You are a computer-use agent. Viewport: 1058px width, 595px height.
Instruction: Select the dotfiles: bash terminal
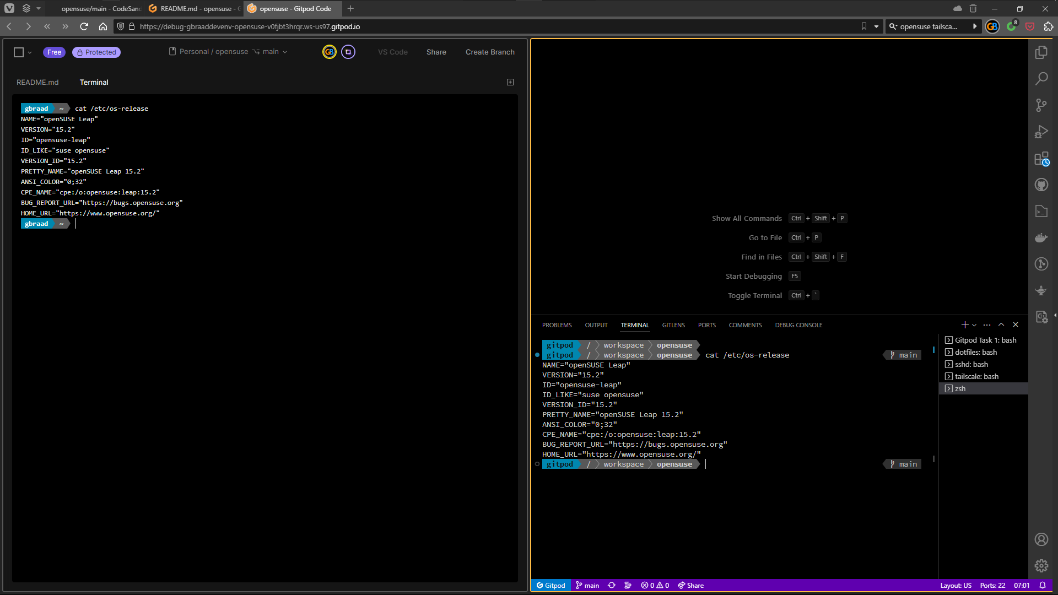pyautogui.click(x=983, y=353)
